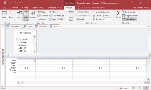Image resolution: width=151 pixels, height=90 pixels.
Task: Open the Show Table dialog
Action: [71, 16]
